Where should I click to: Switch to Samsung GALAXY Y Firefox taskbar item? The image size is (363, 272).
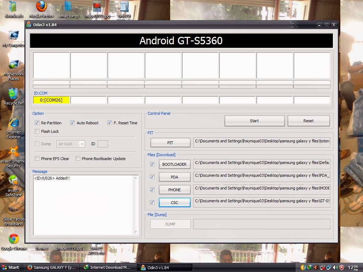point(52,267)
